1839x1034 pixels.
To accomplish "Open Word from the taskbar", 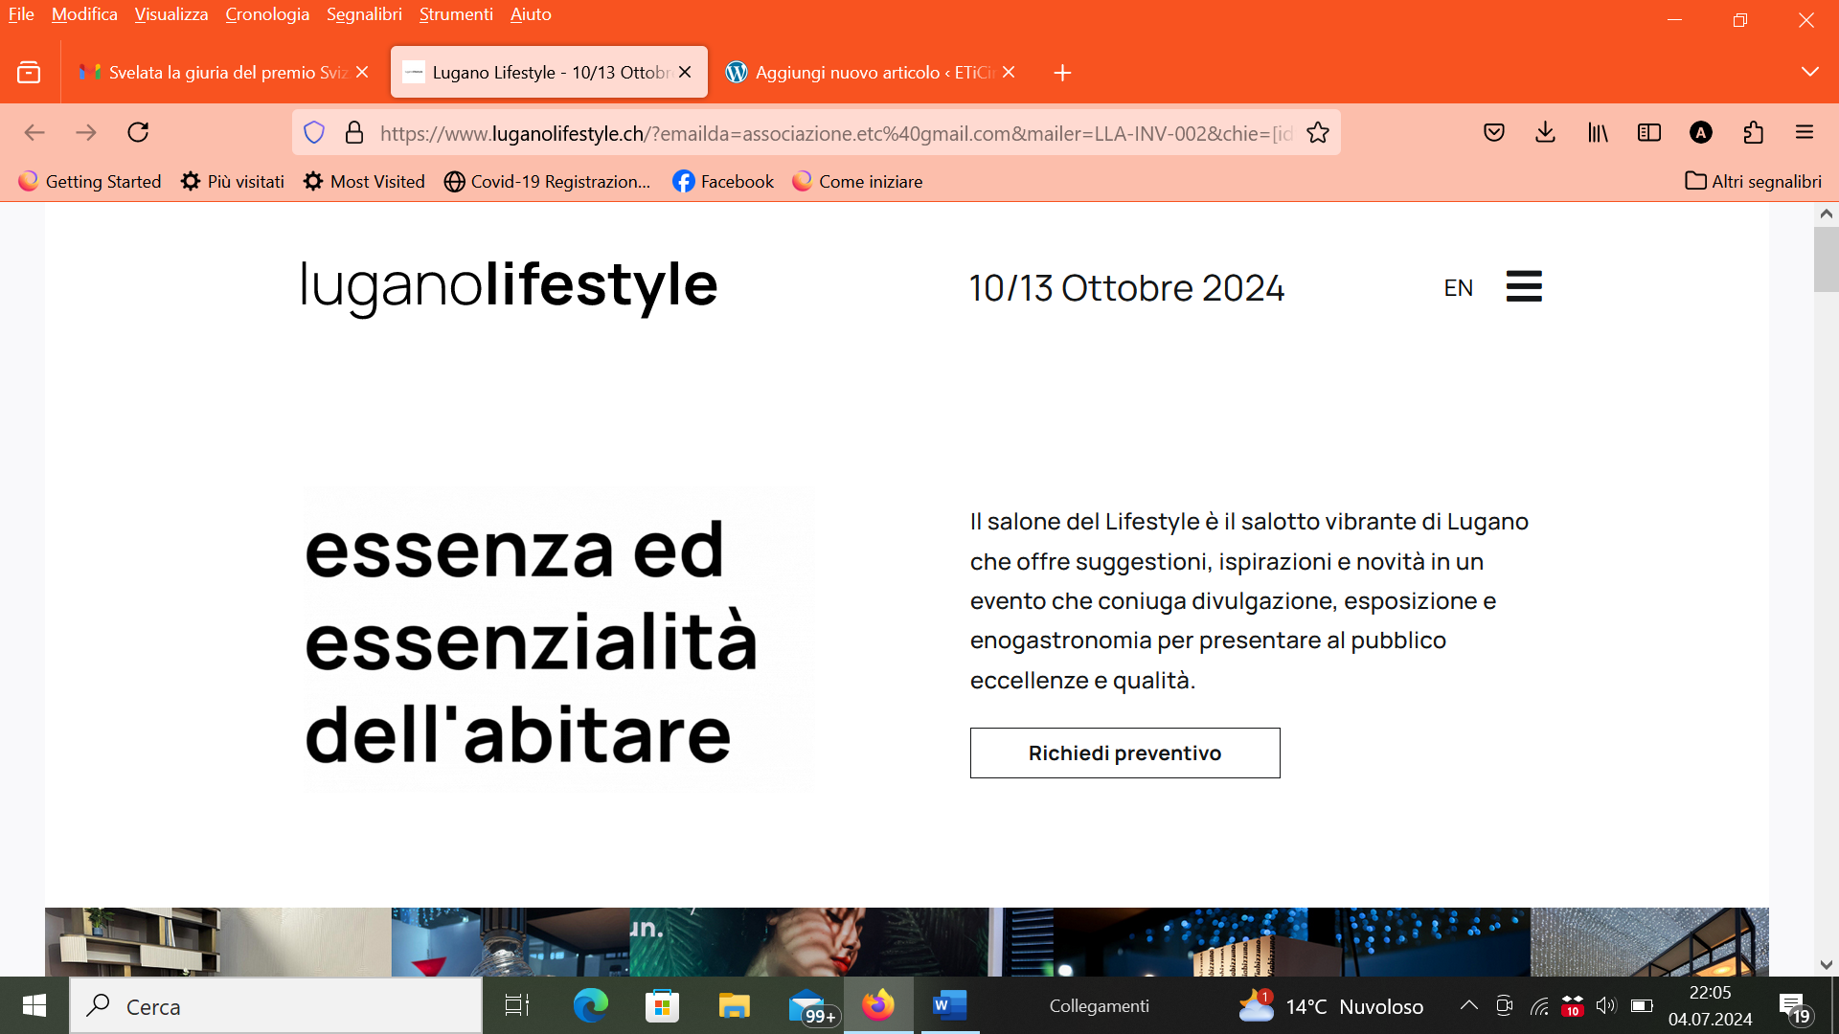I will click(950, 1005).
